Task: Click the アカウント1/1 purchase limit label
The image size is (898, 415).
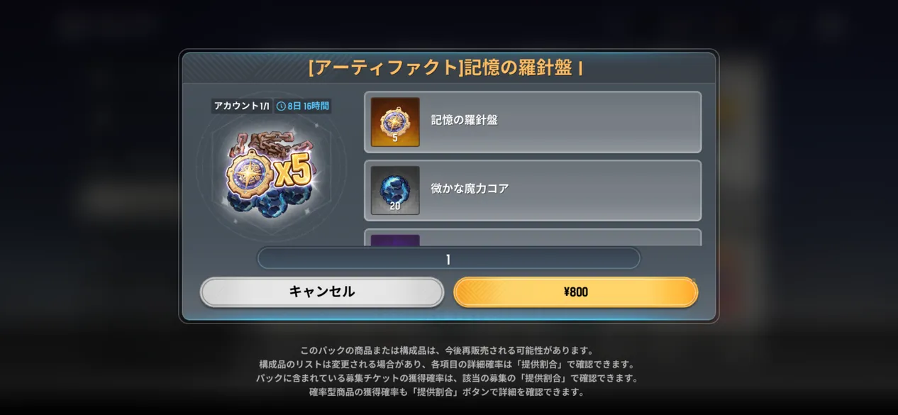Action: [242, 106]
